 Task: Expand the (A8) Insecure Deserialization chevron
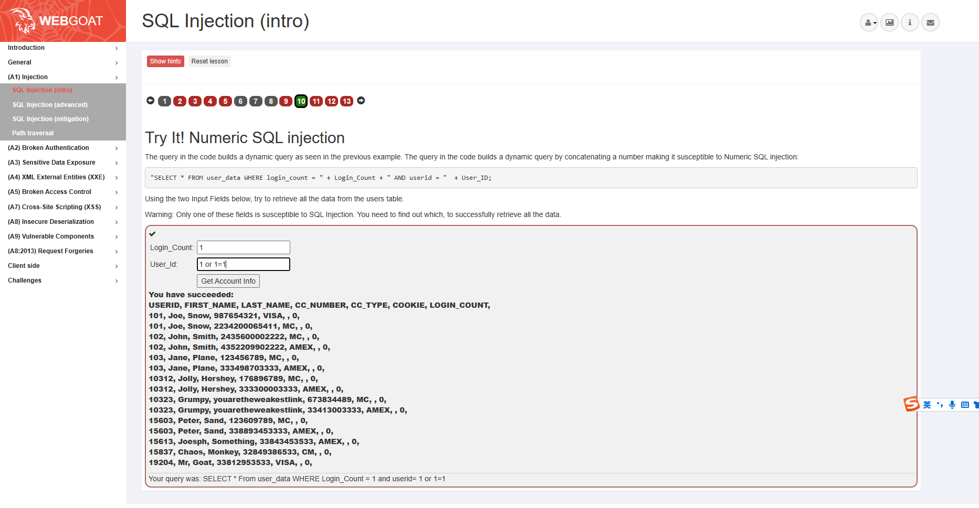pos(117,222)
